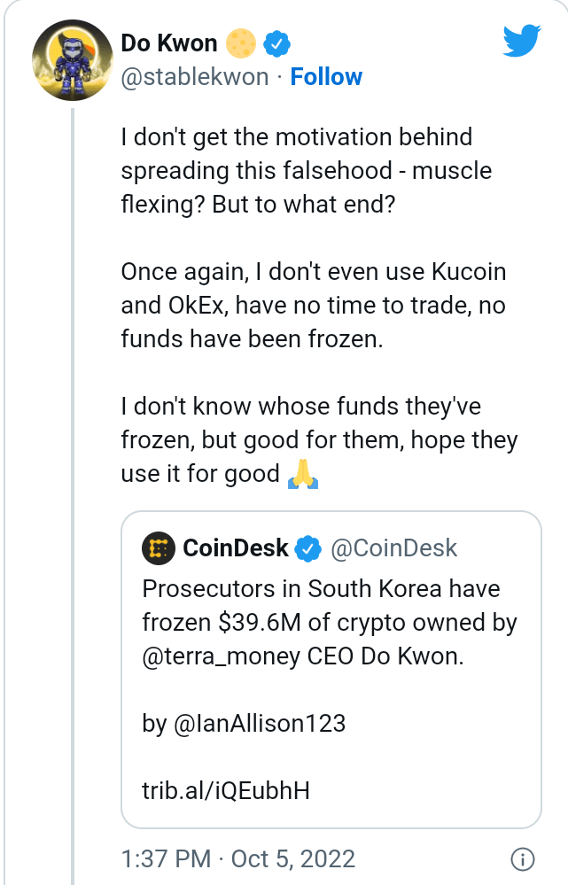Click the @CoinDesk handle

tap(393, 548)
